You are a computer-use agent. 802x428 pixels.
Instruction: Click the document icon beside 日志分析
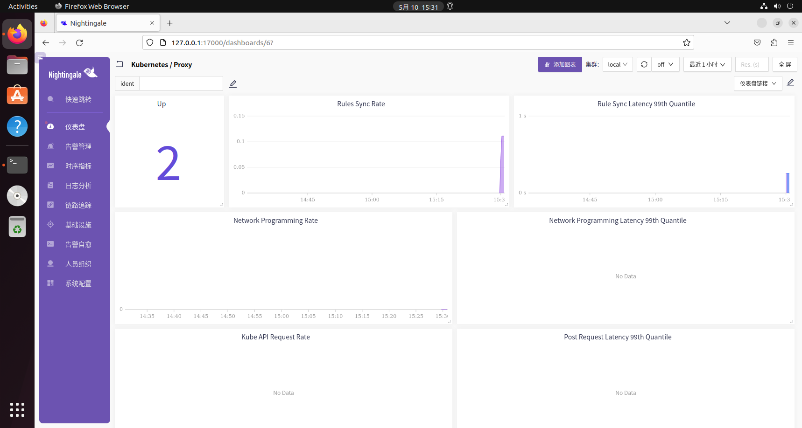(x=50, y=185)
